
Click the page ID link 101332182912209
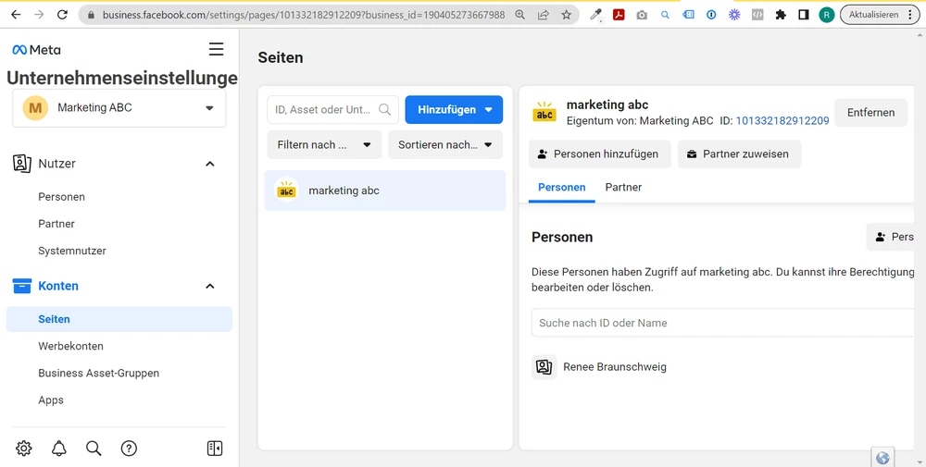782,121
